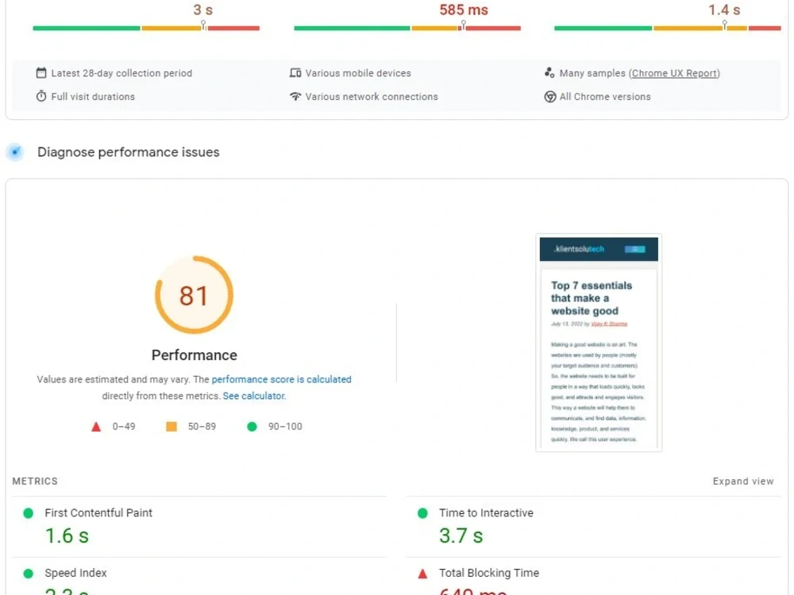Click the Many samples users icon
794x595 pixels.
tap(549, 72)
